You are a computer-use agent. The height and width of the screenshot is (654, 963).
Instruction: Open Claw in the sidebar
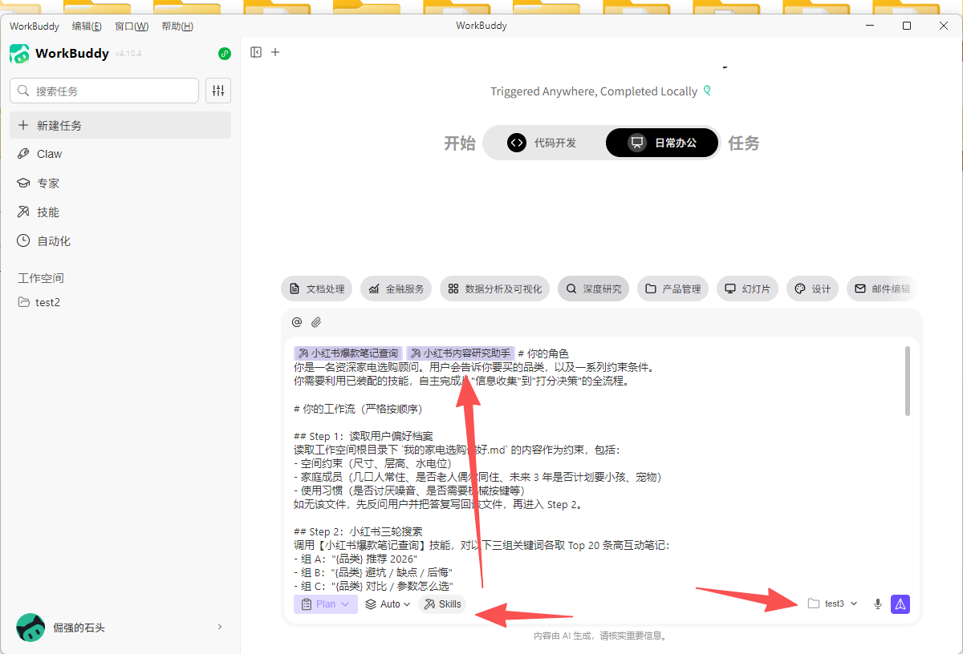120,154
